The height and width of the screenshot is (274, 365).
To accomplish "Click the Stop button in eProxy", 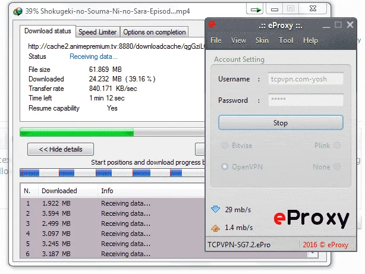I will pos(281,122).
